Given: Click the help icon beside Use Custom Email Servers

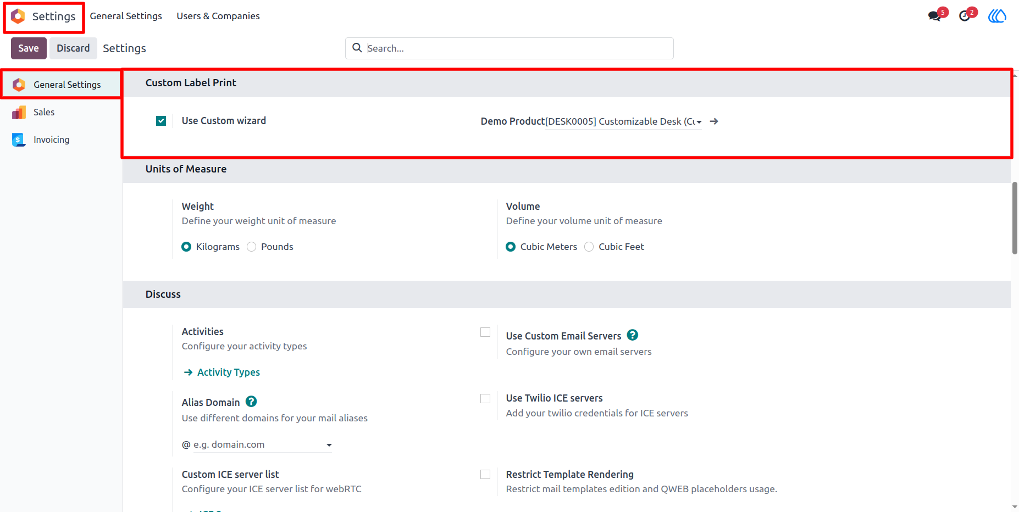Looking at the screenshot, I should [633, 335].
